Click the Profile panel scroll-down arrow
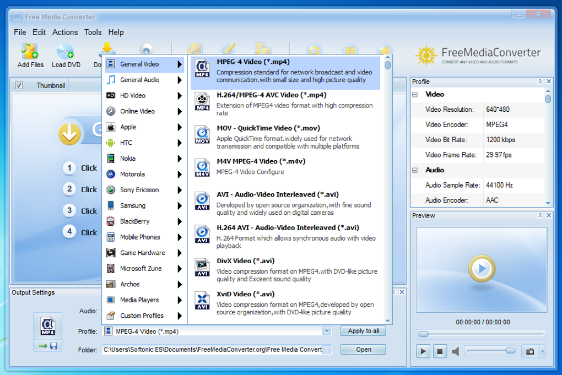562x375 pixels. click(548, 203)
